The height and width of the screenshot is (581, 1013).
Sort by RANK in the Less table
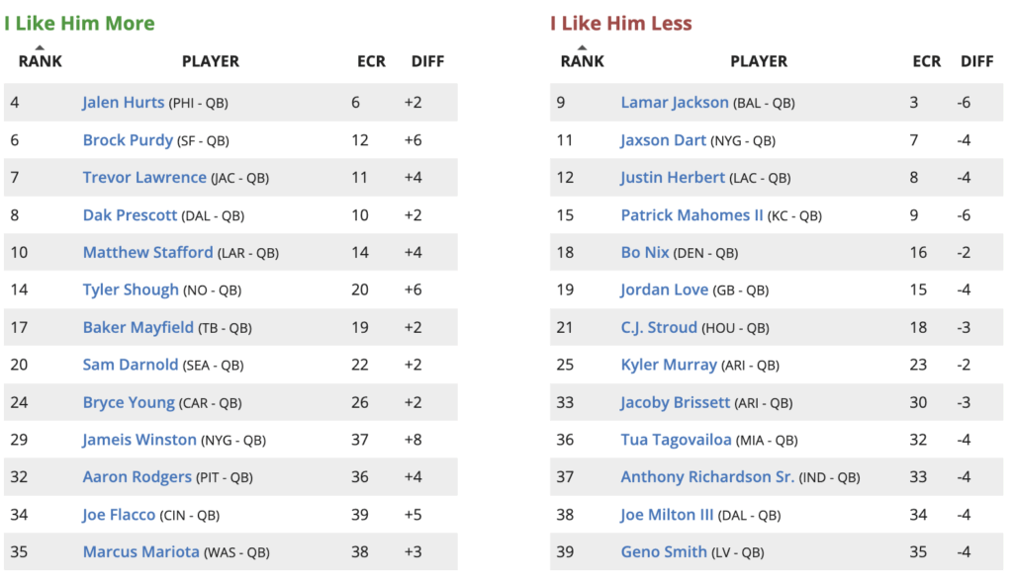pyautogui.click(x=582, y=60)
